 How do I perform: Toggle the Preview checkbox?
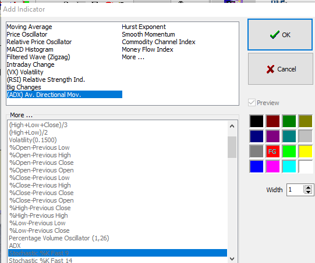[252, 103]
